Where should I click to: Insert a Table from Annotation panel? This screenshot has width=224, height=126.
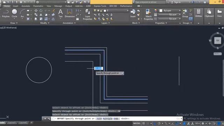point(77,19)
